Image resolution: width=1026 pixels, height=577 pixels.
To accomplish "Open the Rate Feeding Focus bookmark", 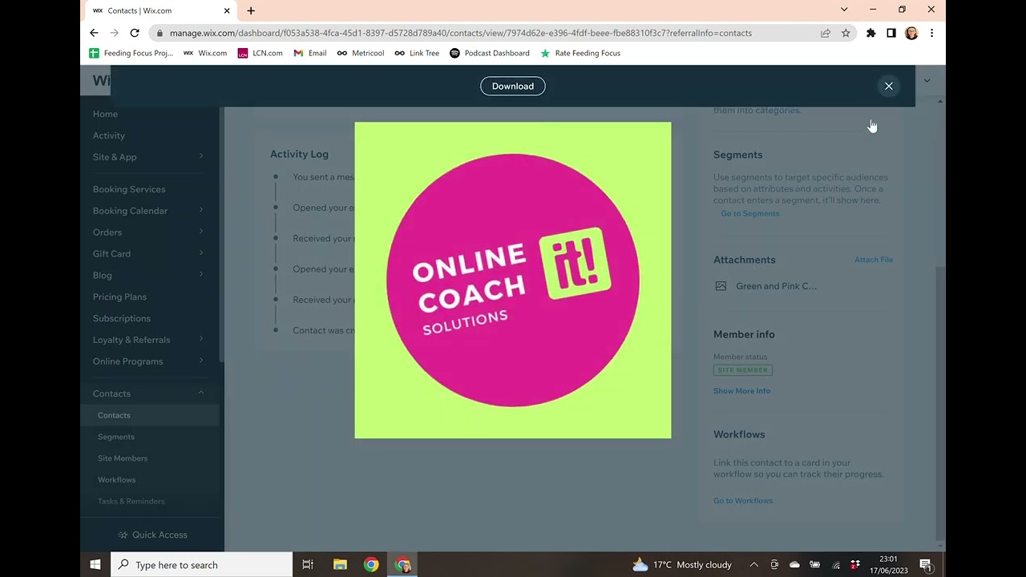I will coord(580,53).
